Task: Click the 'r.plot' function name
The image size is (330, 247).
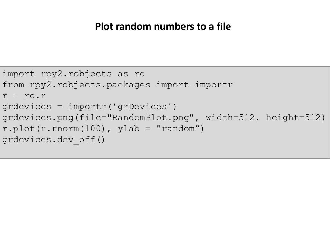Action: point(18,129)
